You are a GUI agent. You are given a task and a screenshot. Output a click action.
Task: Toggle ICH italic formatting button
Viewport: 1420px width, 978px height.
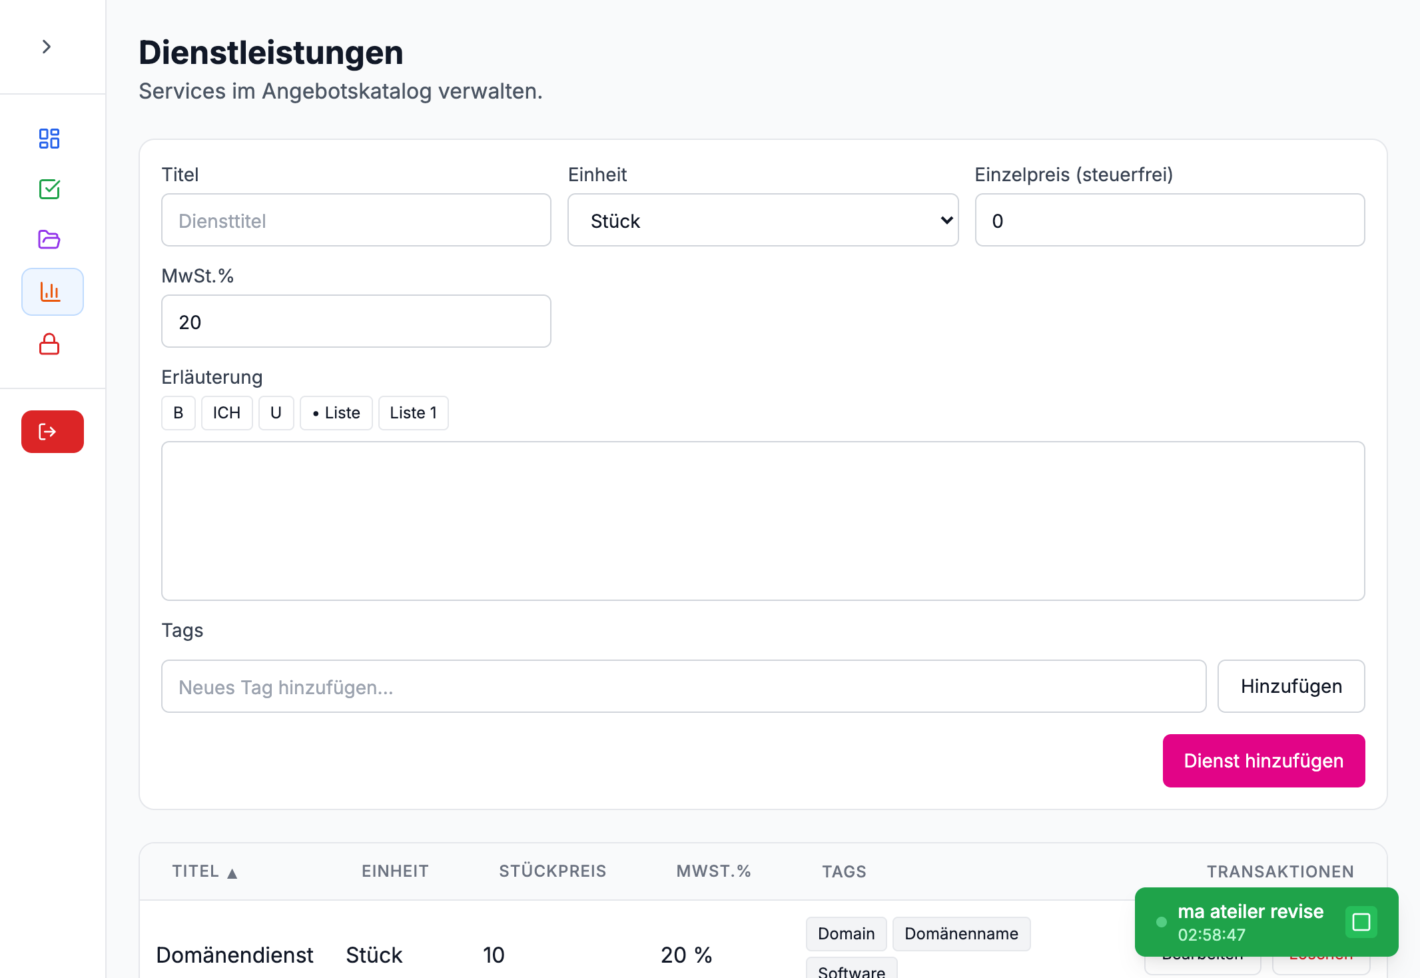226,413
